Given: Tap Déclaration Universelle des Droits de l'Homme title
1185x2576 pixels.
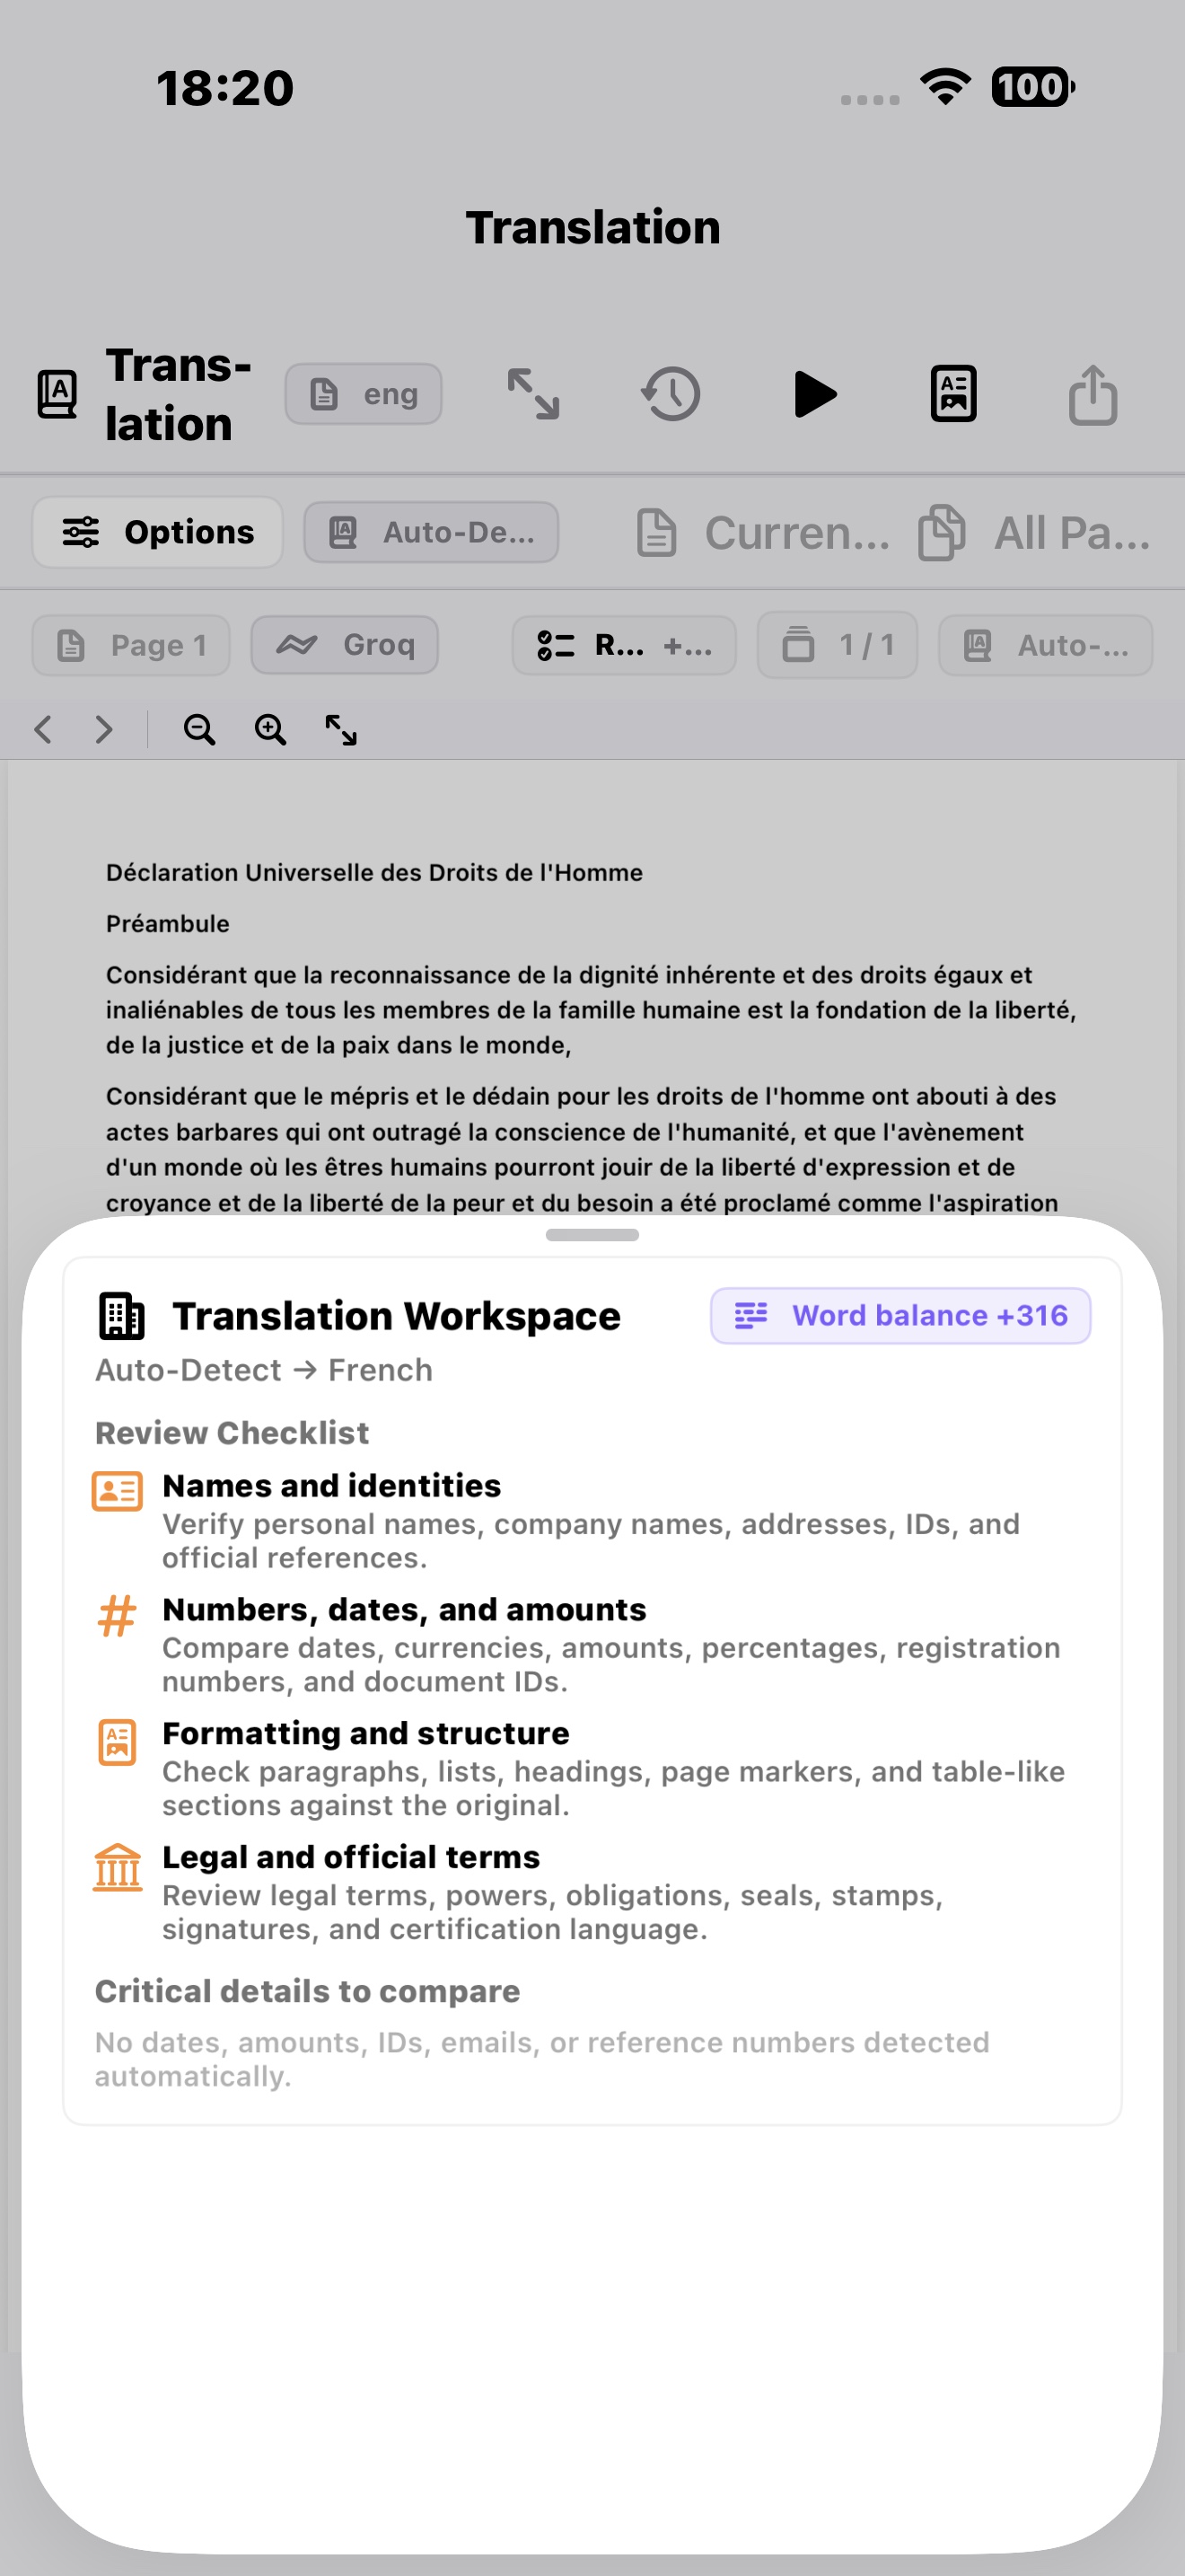Looking at the screenshot, I should point(374,873).
